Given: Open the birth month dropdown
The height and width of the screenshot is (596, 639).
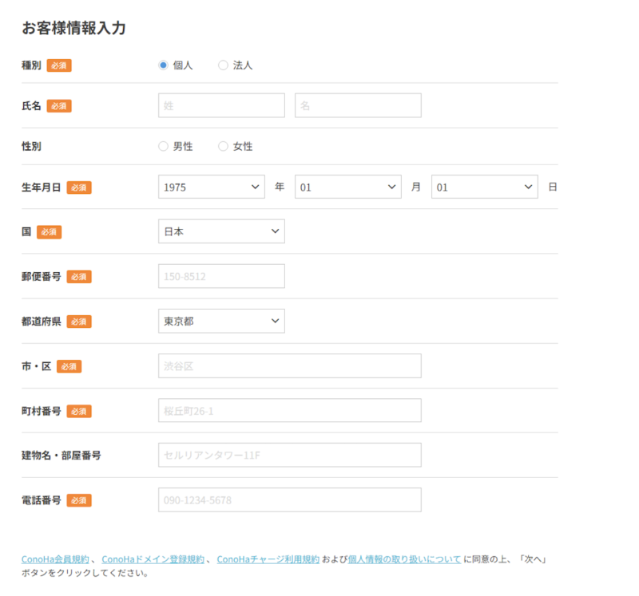Looking at the screenshot, I should (347, 187).
